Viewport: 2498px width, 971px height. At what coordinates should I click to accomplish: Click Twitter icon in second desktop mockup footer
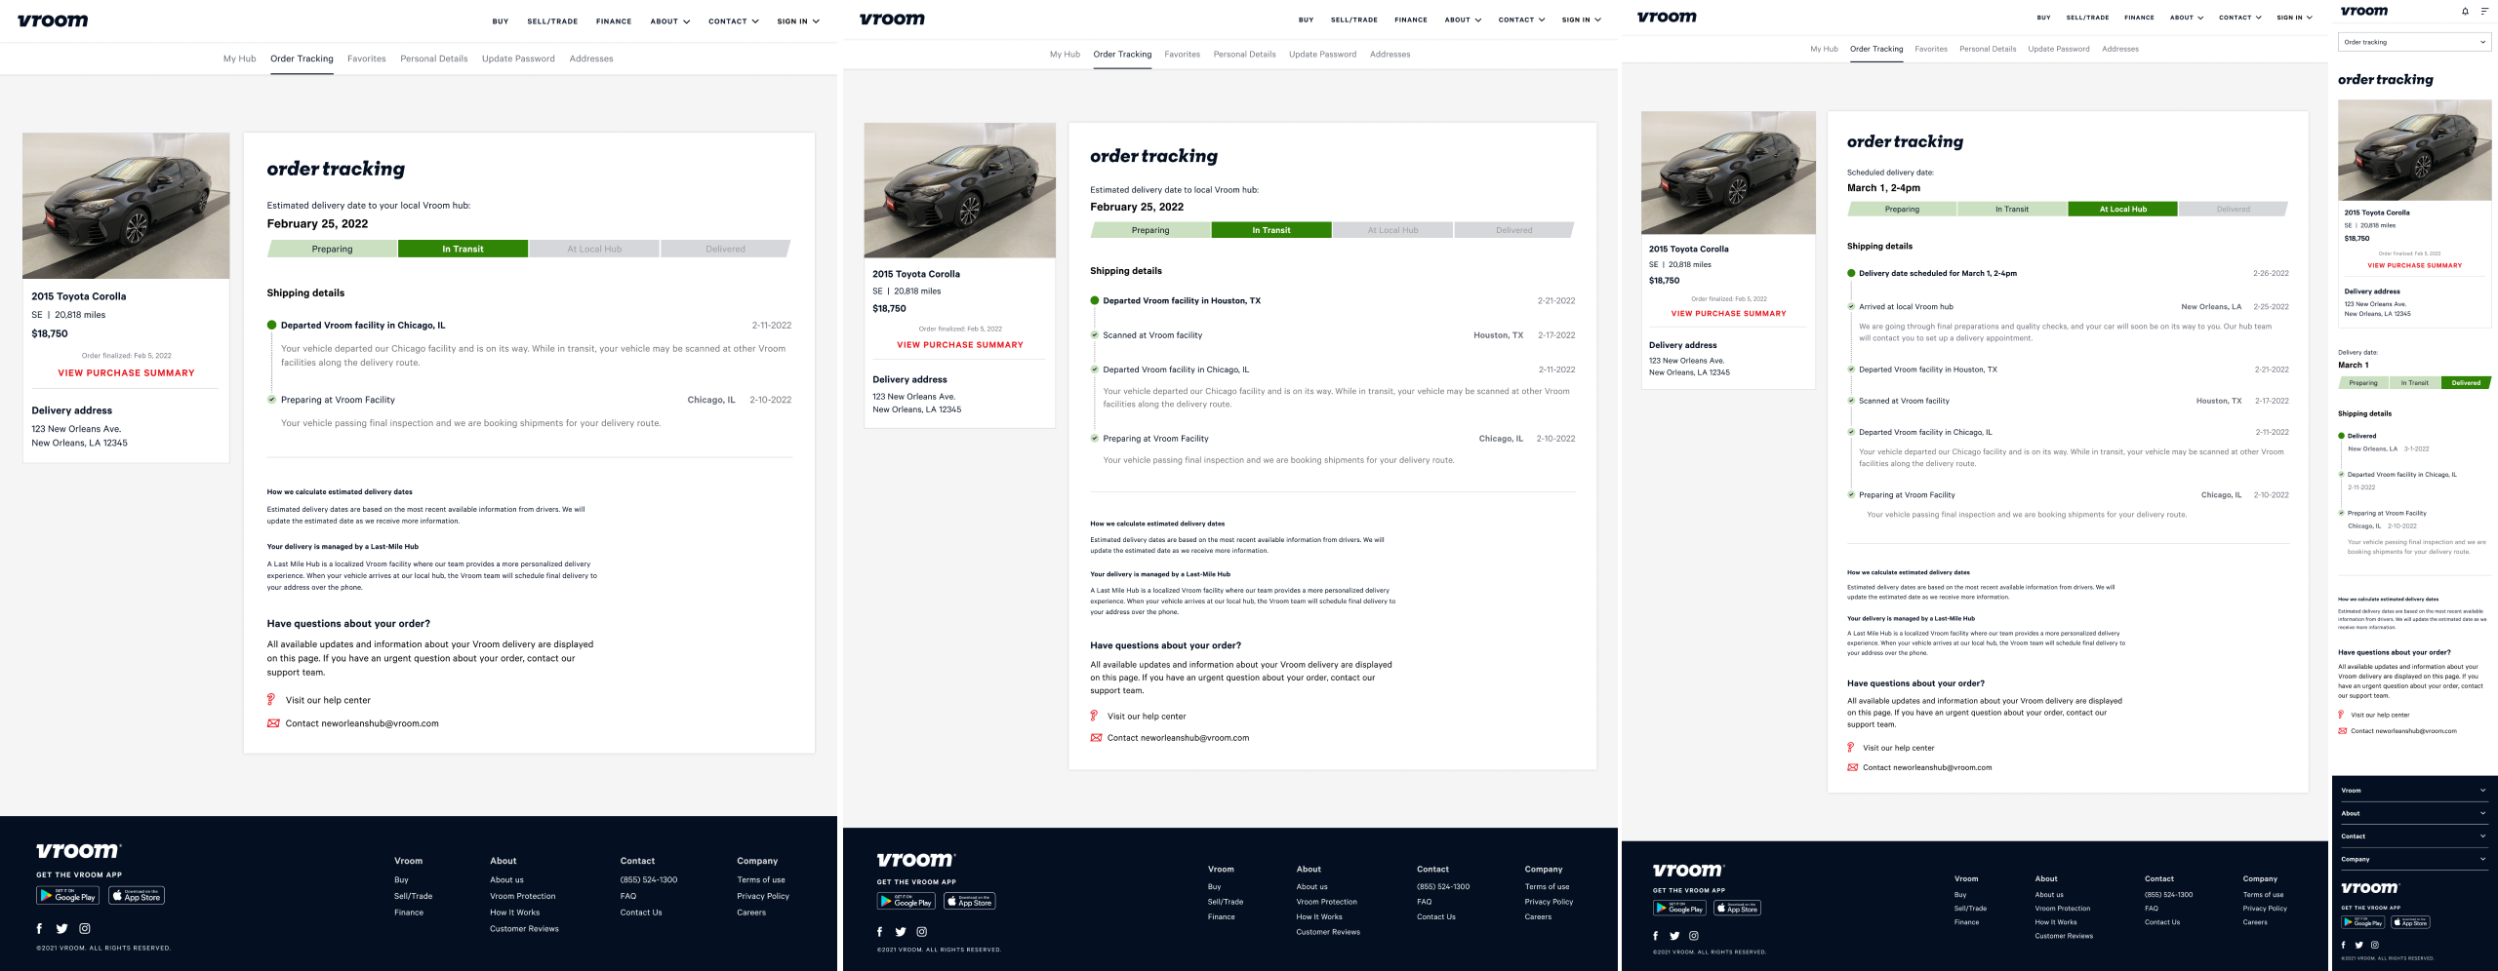click(901, 932)
